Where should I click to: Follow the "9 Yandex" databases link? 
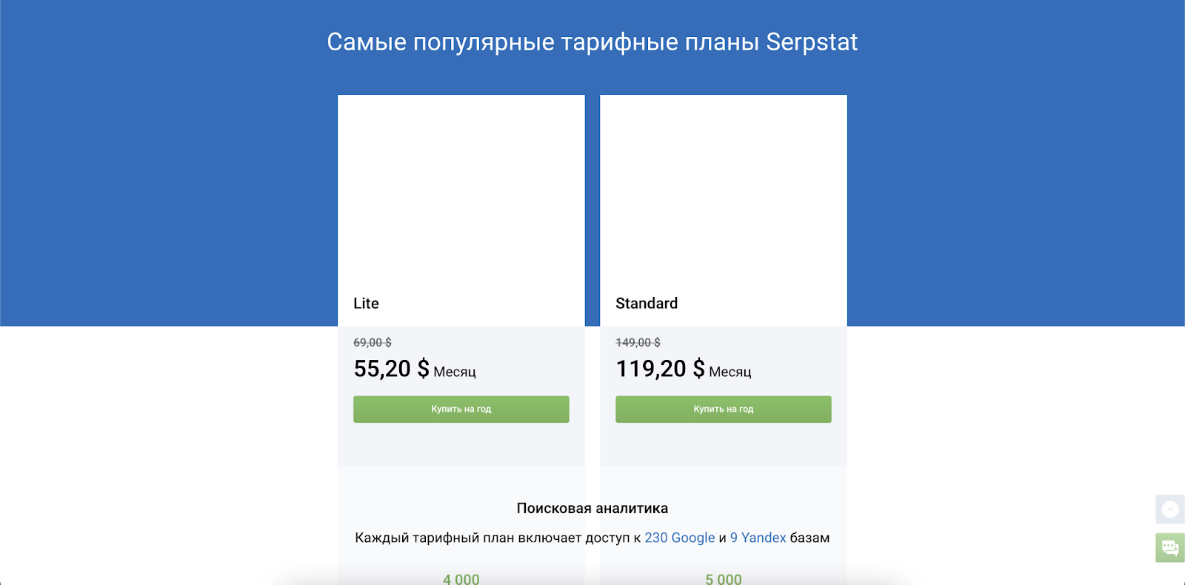click(758, 538)
